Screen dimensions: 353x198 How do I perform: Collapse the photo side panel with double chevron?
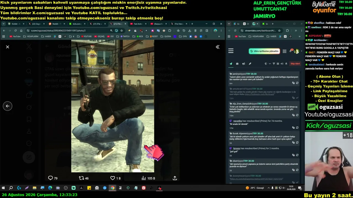tap(218, 47)
